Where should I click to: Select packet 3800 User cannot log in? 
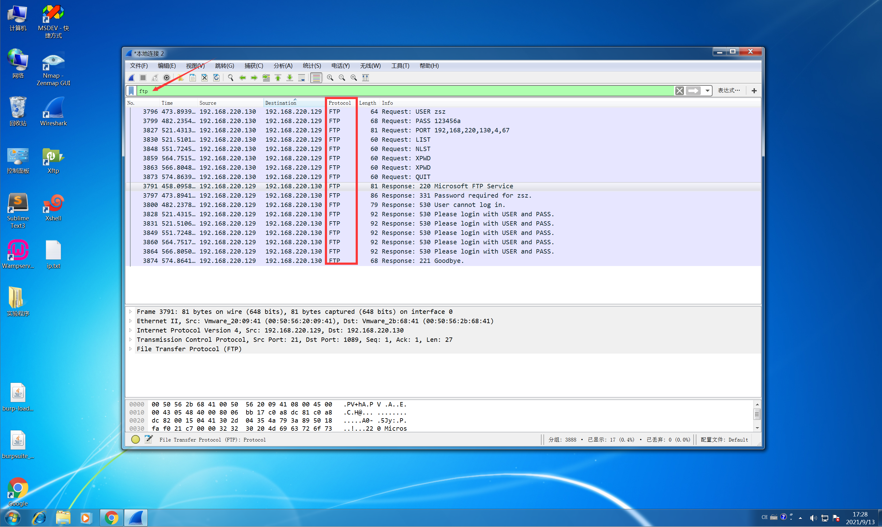[x=443, y=205]
